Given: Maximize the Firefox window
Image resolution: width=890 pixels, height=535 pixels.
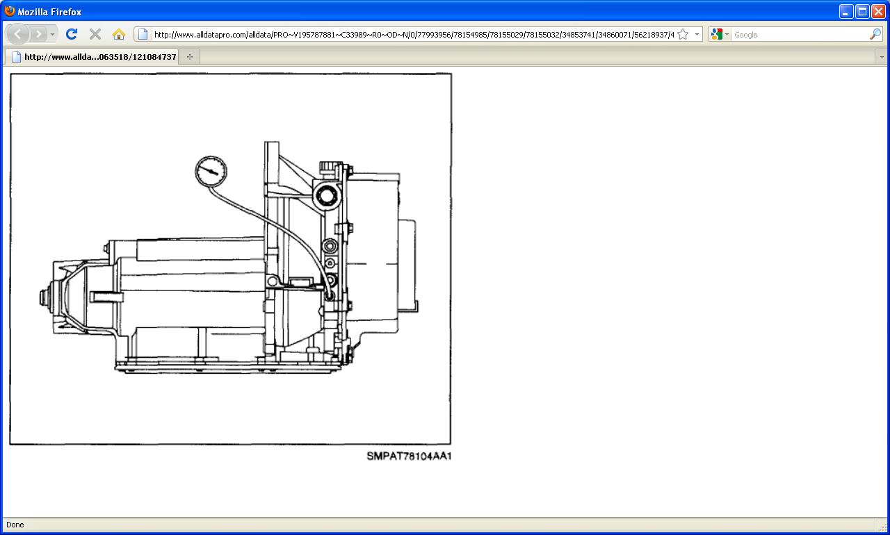Looking at the screenshot, I should tap(862, 11).
